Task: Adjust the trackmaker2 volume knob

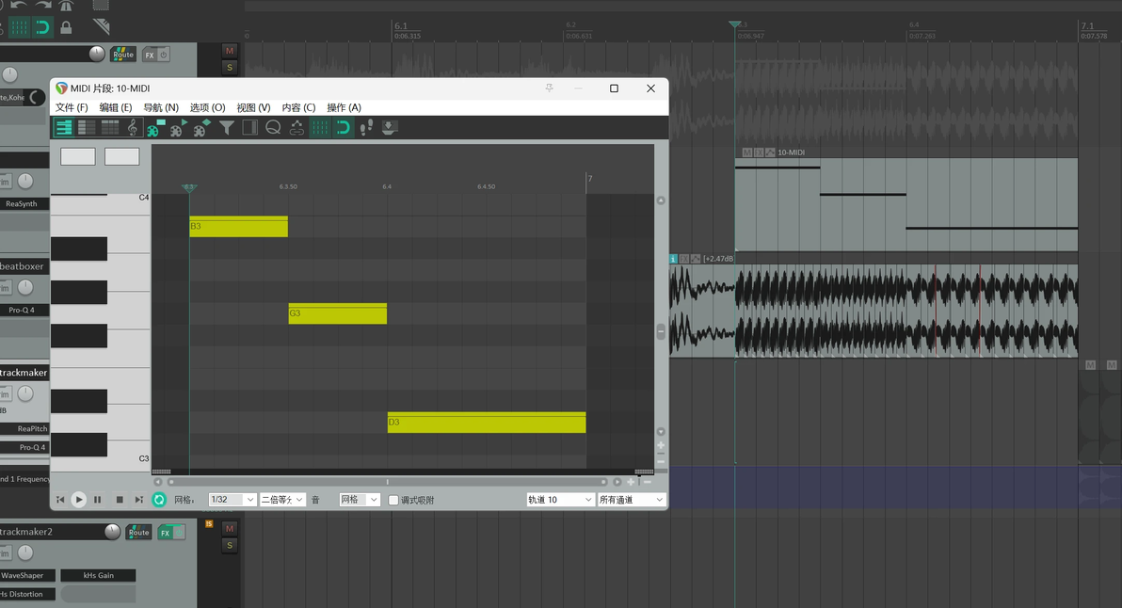Action: [112, 532]
